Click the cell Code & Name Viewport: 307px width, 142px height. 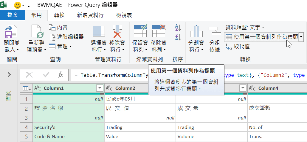point(69,137)
